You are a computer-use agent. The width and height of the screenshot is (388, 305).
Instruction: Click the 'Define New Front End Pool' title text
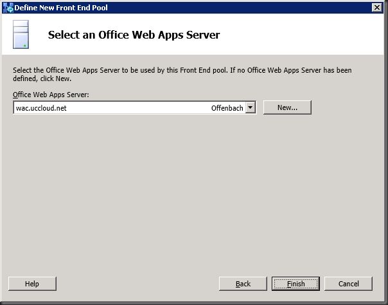[61, 8]
